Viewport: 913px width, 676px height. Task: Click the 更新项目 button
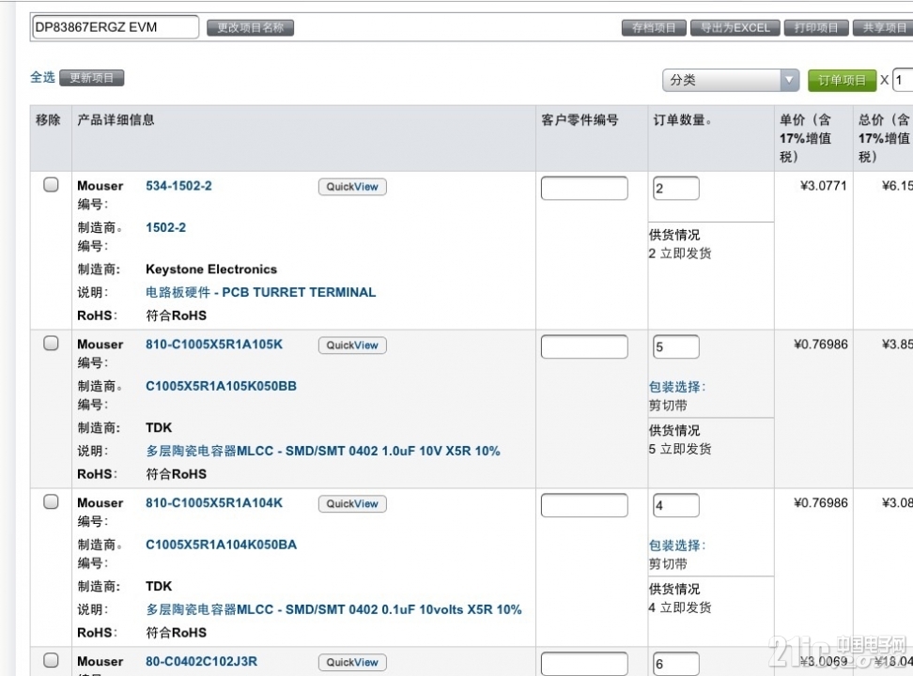(x=92, y=78)
